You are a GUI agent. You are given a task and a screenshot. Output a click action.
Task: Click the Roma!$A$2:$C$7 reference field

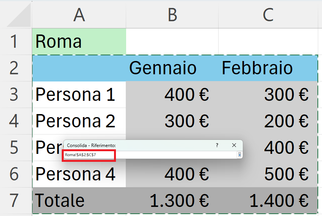tap(150, 155)
